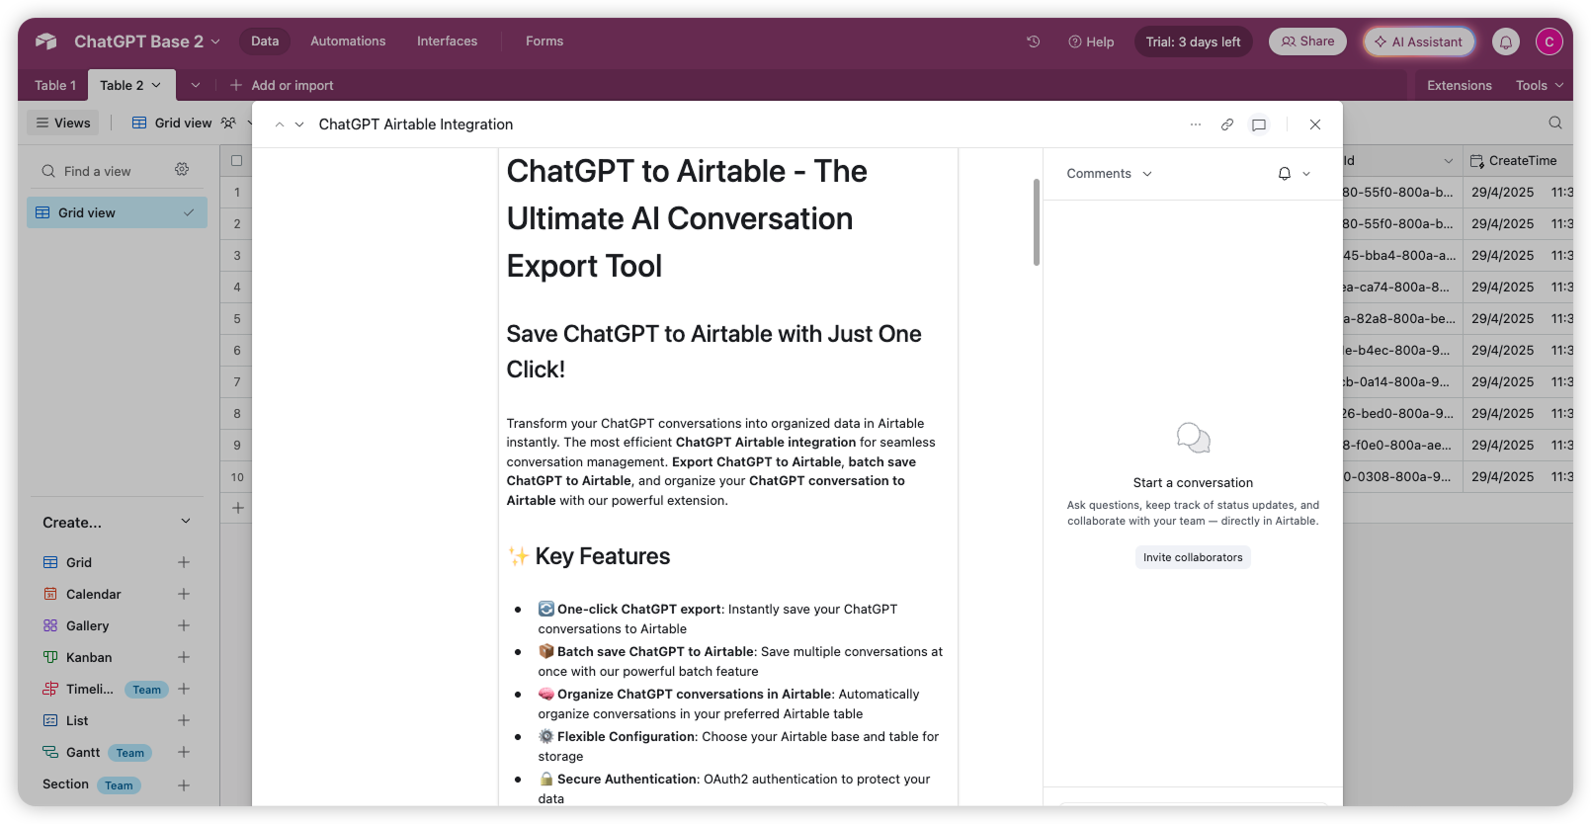Click the Kanban view type icon
This screenshot has width=1591, height=824.
(50, 657)
